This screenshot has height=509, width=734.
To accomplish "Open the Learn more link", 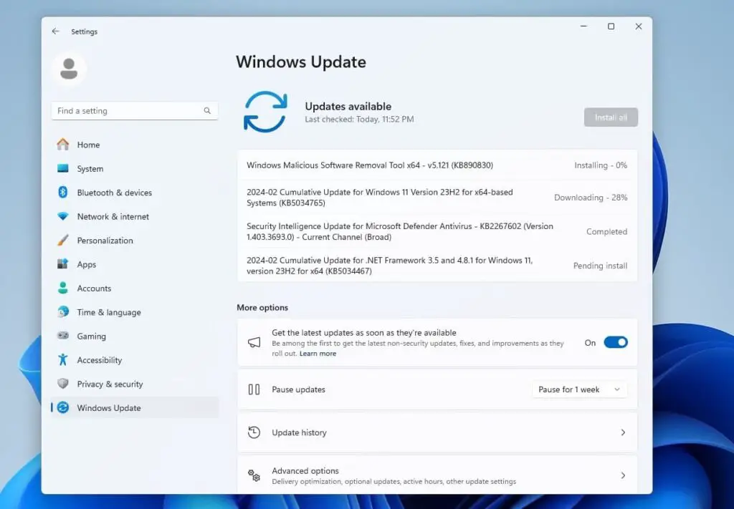I will click(318, 353).
